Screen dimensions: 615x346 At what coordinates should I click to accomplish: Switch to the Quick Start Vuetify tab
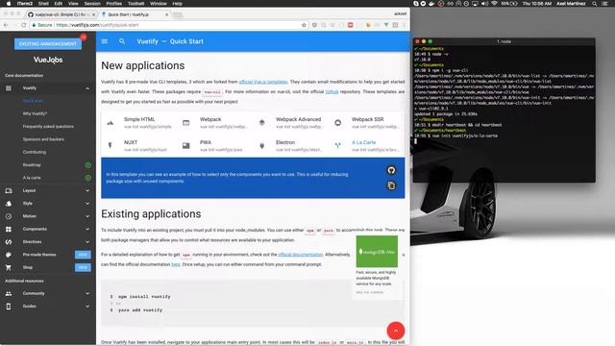(135, 14)
